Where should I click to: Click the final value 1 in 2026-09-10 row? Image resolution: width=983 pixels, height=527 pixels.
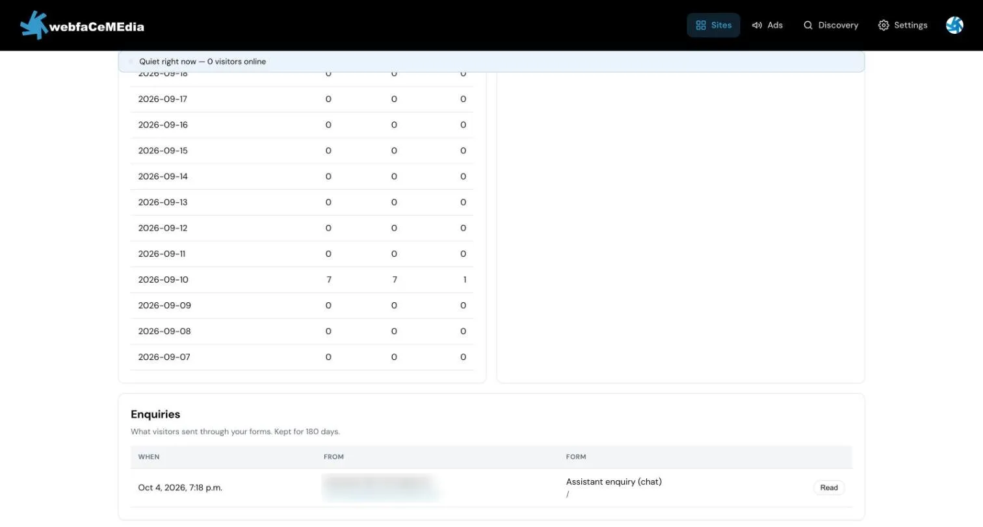(464, 279)
